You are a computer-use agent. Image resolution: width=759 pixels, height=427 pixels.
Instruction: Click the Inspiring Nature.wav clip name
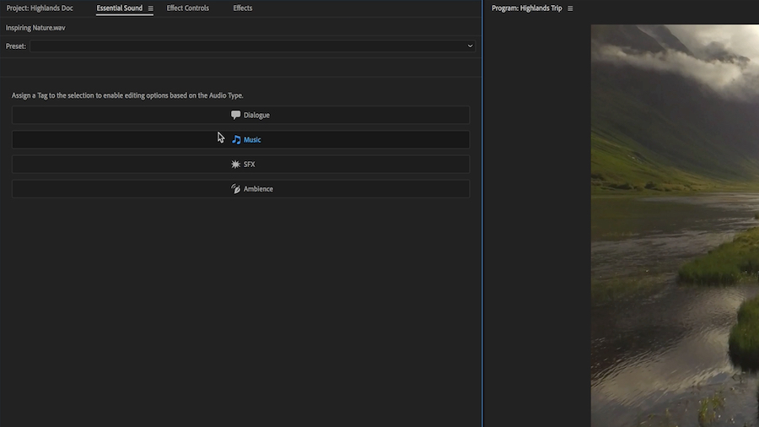pyautogui.click(x=35, y=28)
